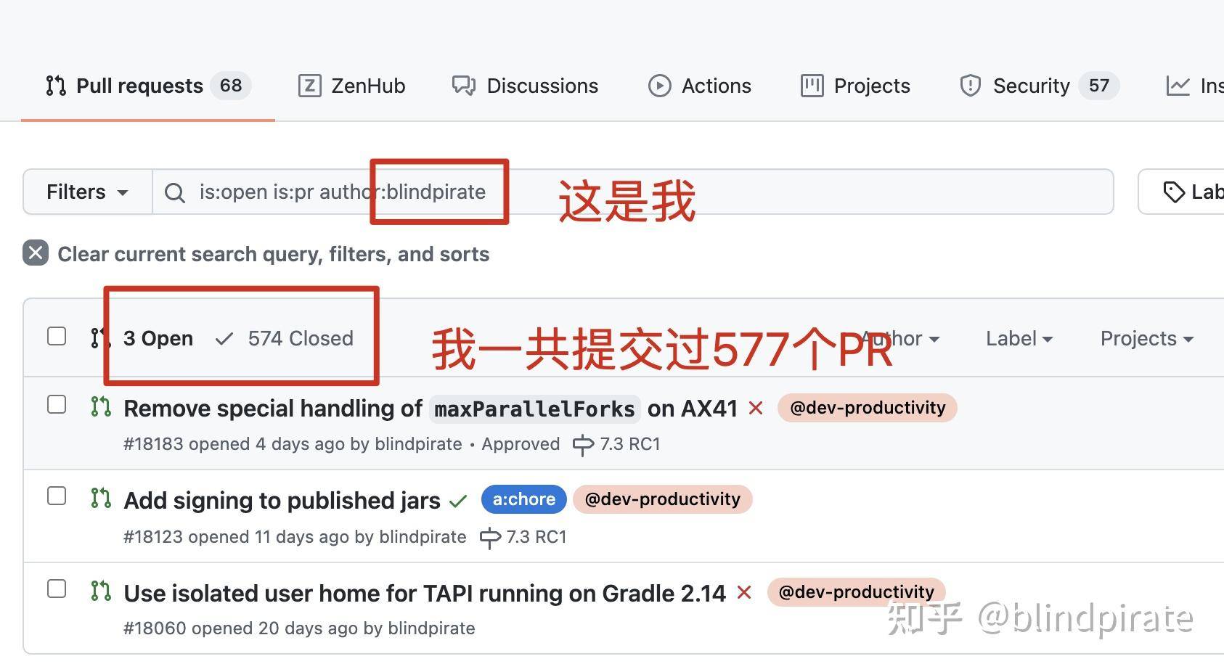Click the X icon to clear filters

pyautogui.click(x=36, y=253)
